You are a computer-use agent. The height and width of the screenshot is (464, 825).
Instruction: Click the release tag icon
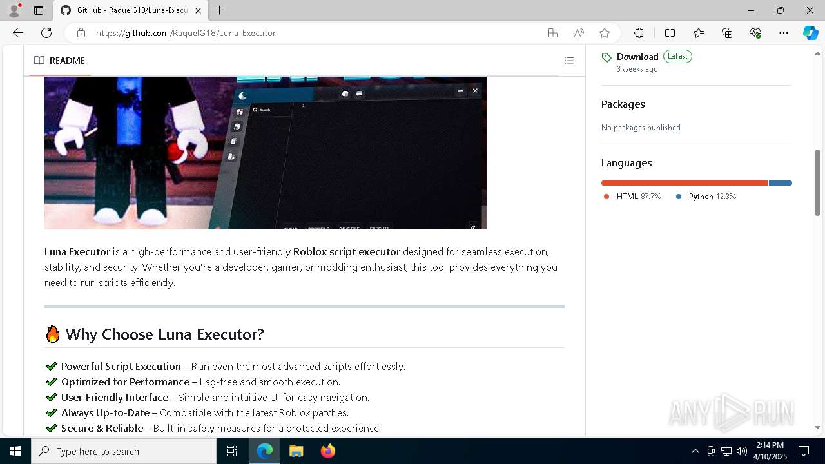pos(607,57)
